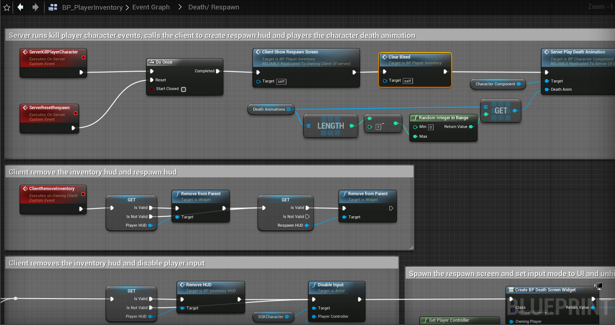Go forward with the right arrow button
The width and height of the screenshot is (615, 325).
[x=35, y=7]
